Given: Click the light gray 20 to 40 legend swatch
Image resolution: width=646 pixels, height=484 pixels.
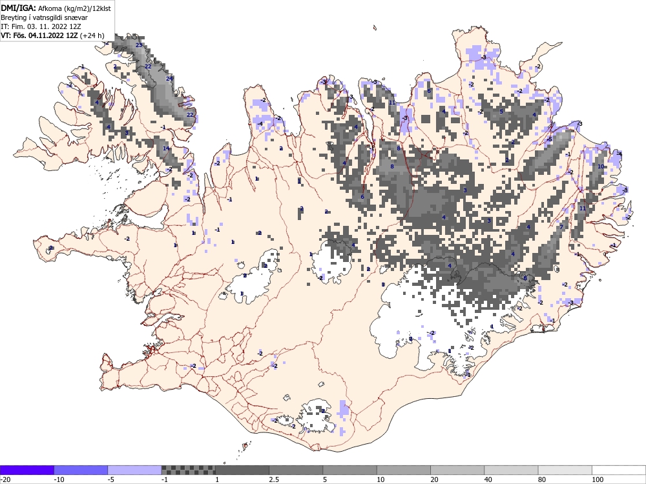Looking at the screenshot, I should point(457,470).
